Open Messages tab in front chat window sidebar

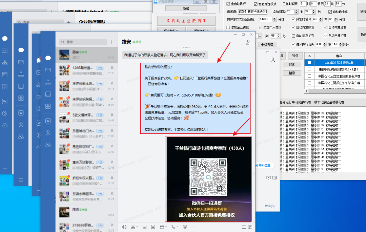pos(48,58)
